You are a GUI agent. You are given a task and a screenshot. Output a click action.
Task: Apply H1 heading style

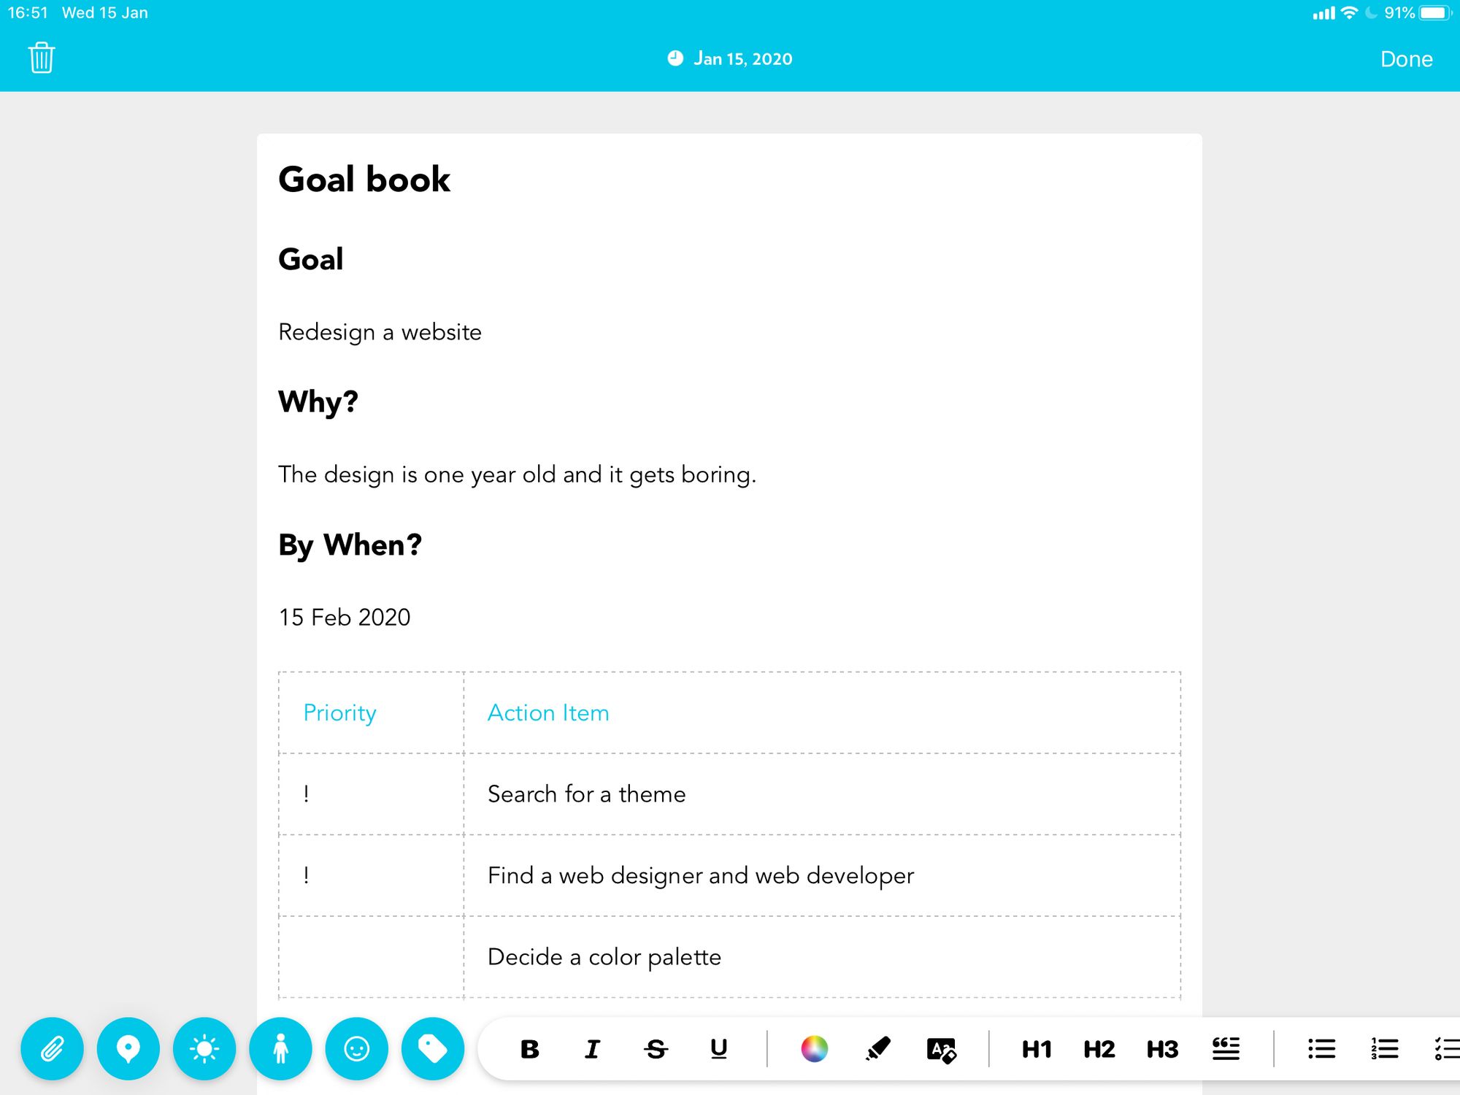[1036, 1048]
